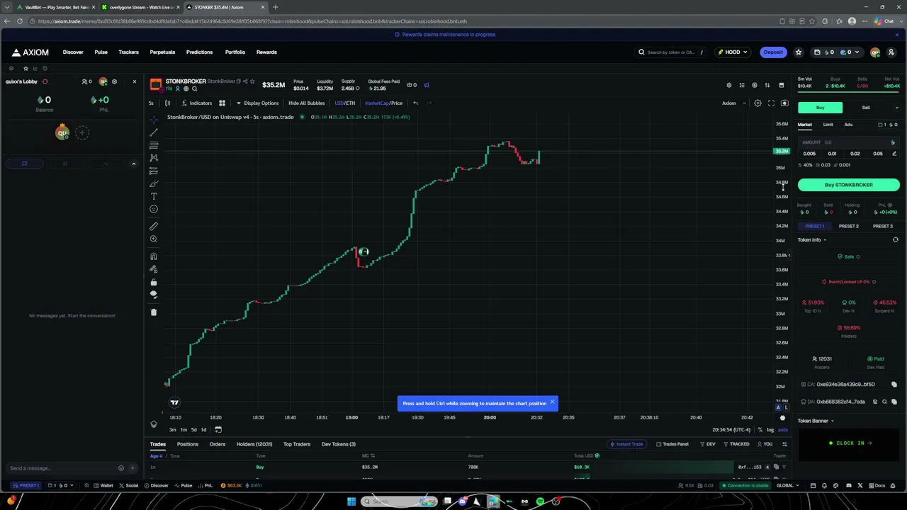This screenshot has width=907, height=510.
Task: Open the Portfolio page
Action: coord(235,52)
